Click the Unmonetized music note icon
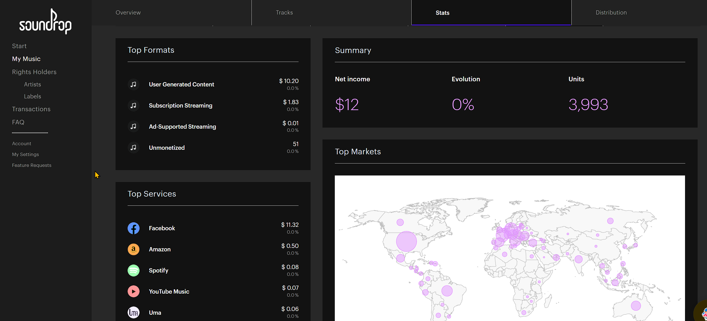707x321 pixels. 133,148
